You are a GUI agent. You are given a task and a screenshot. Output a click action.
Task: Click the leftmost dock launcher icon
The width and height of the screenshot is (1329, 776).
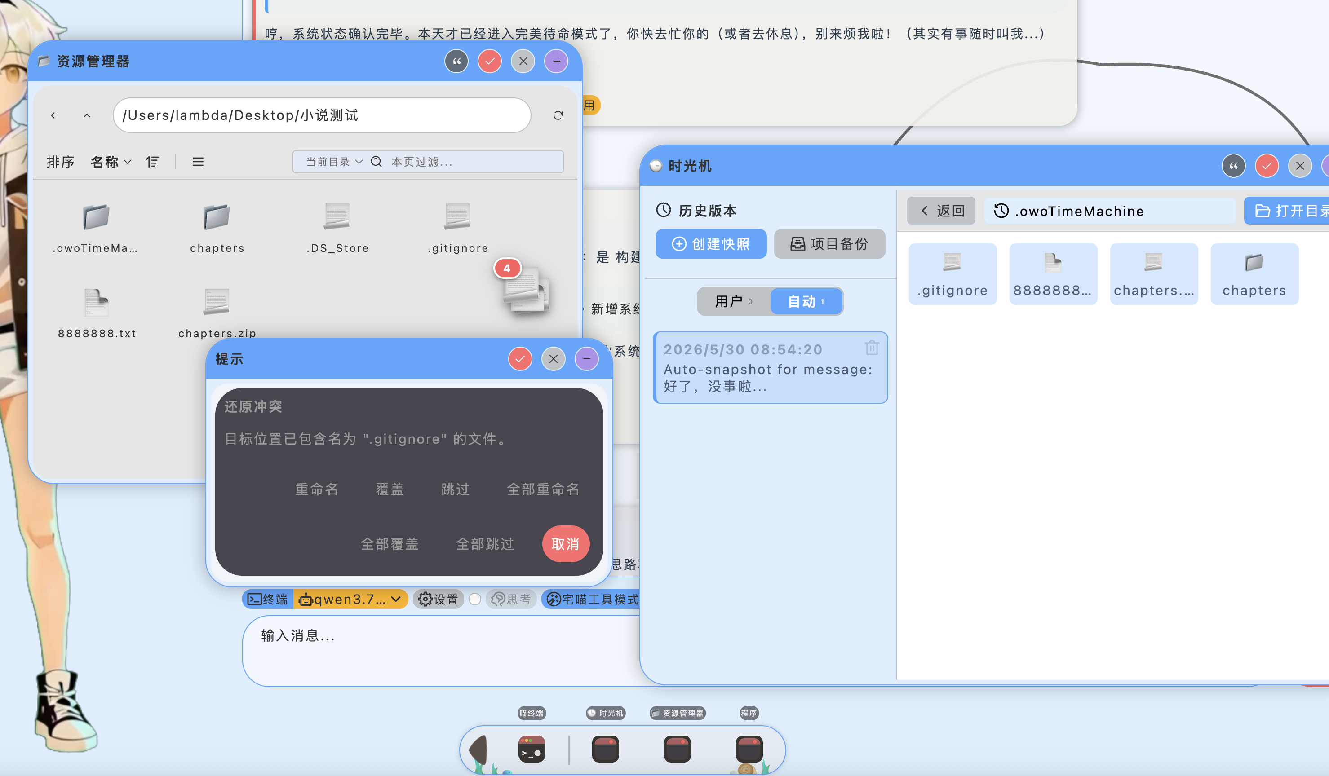coord(479,750)
